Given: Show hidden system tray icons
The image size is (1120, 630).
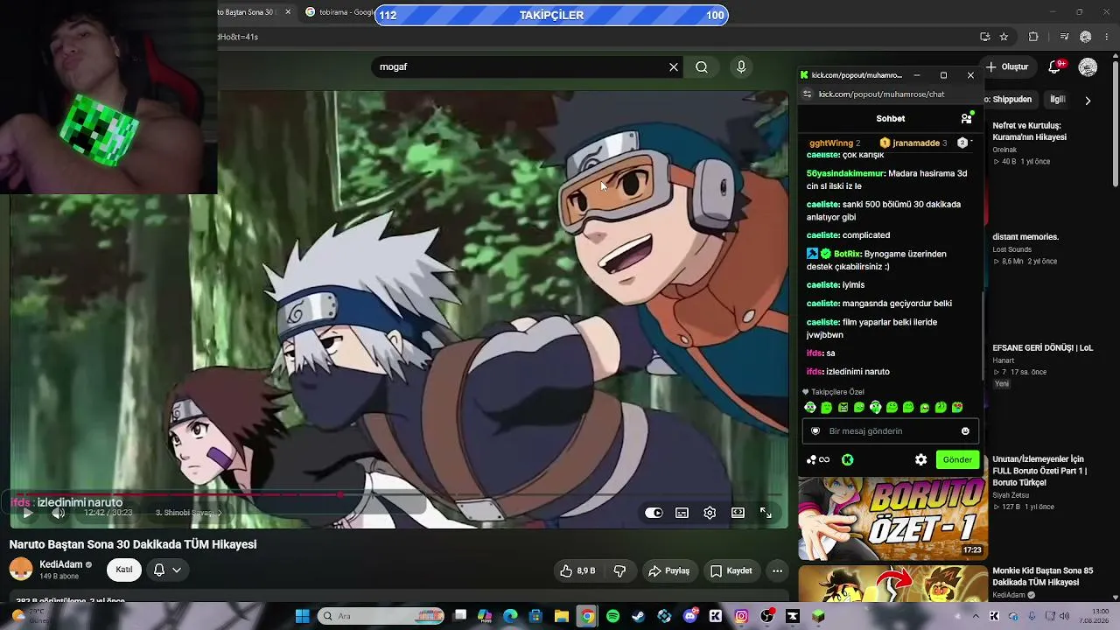Looking at the screenshot, I should point(976,616).
